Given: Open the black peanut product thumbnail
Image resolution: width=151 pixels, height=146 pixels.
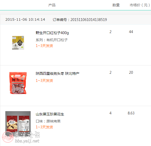Looking at the screenshot, I should pos(18,123).
